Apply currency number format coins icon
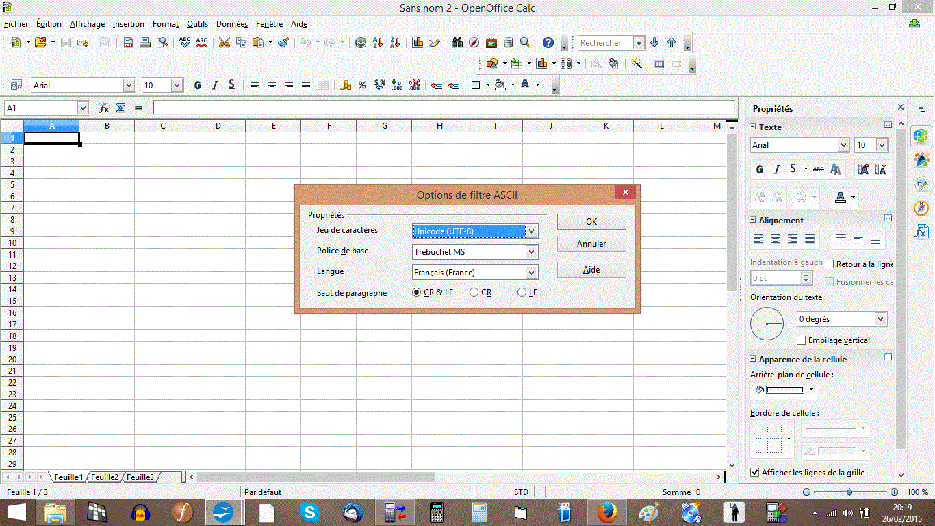 point(346,85)
